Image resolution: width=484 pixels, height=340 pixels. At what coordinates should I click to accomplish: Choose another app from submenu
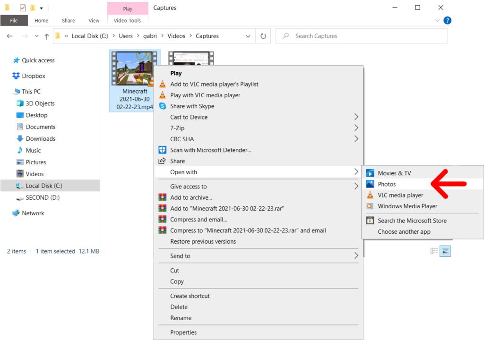422,232
